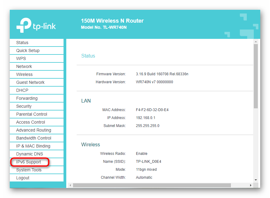Image resolution: width=270 pixels, height=198 pixels.
Task: Click the highlighted IPv6 Support item
Action: tap(29, 162)
